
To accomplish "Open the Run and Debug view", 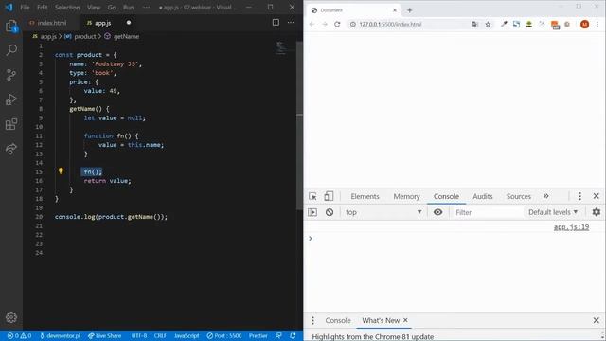I will (x=11, y=99).
